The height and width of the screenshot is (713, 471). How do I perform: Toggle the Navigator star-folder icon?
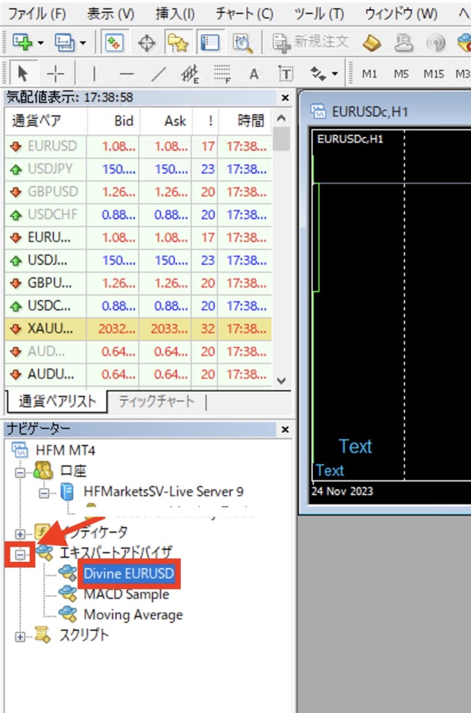coord(177,42)
